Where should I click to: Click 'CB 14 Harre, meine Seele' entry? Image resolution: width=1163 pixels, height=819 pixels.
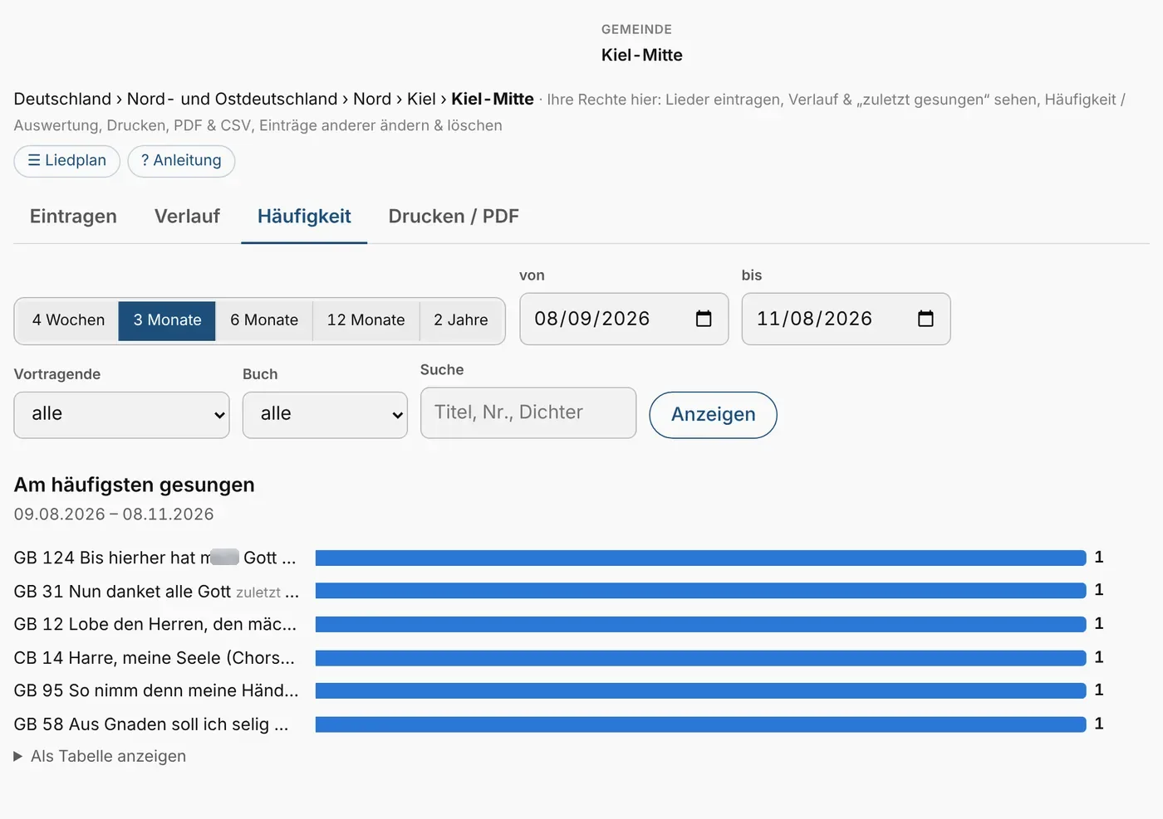(155, 658)
